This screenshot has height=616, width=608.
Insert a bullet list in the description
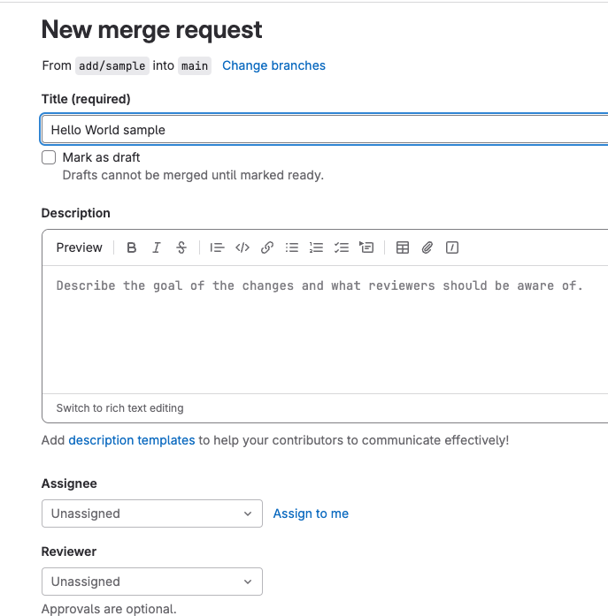pos(292,247)
